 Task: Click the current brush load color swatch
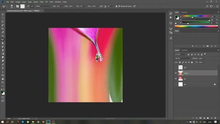coord(22,6)
